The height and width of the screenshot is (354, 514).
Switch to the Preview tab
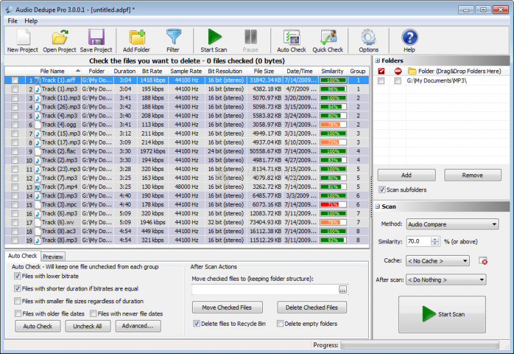point(53,256)
